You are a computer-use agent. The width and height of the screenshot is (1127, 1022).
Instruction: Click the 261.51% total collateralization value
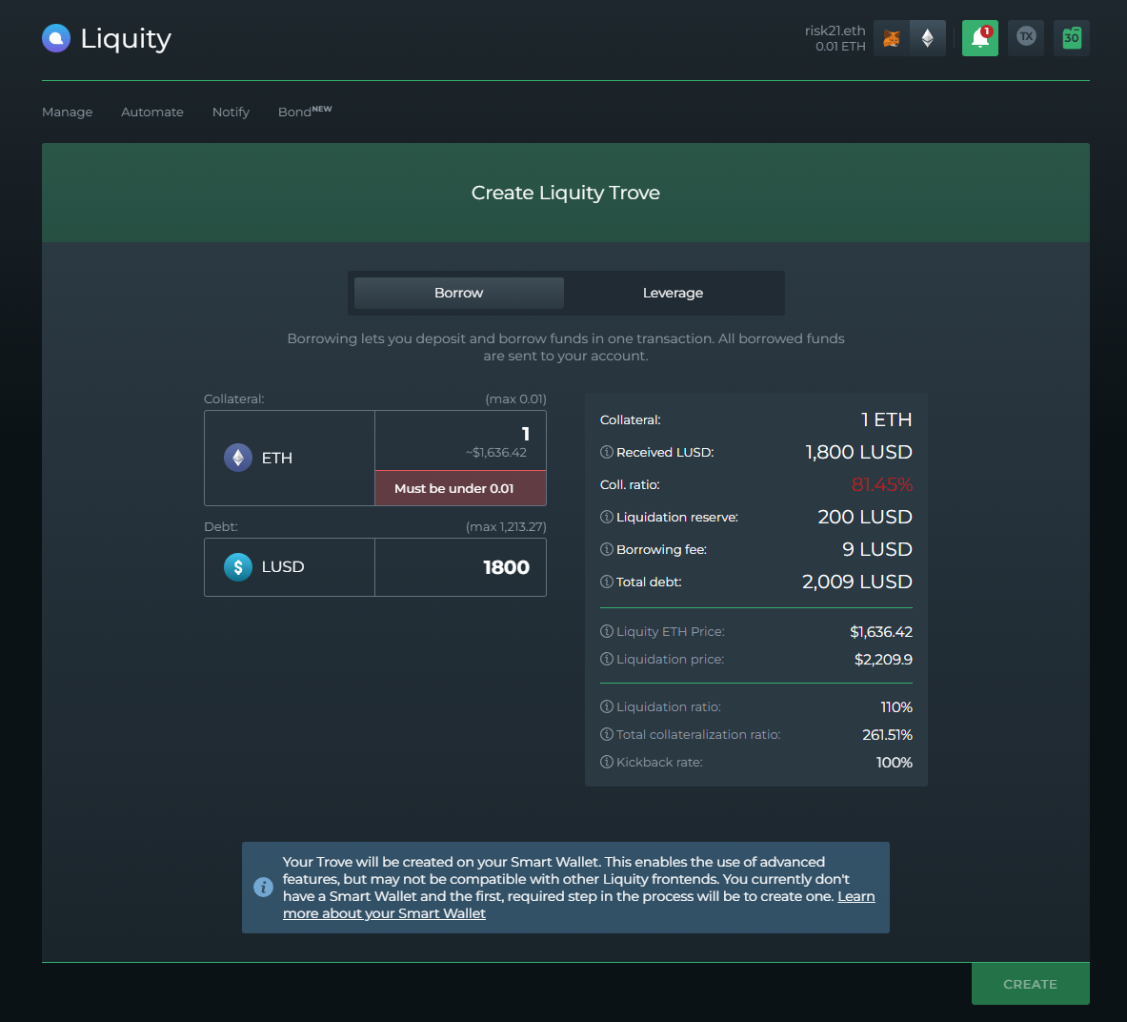(887, 734)
